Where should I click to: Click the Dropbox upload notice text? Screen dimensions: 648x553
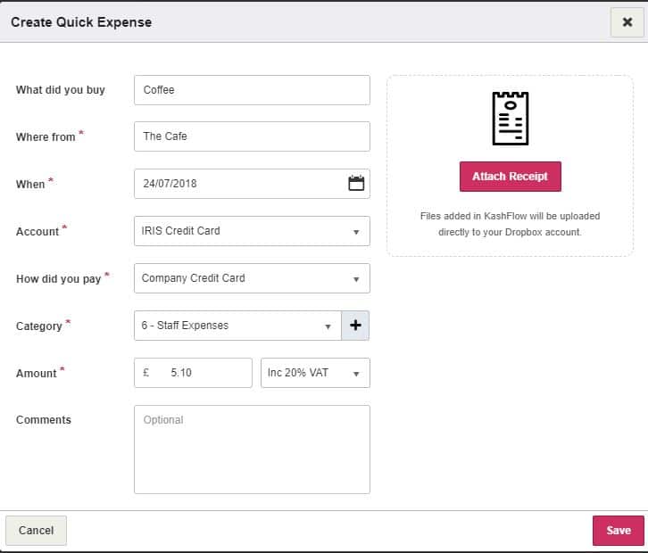coord(510,224)
